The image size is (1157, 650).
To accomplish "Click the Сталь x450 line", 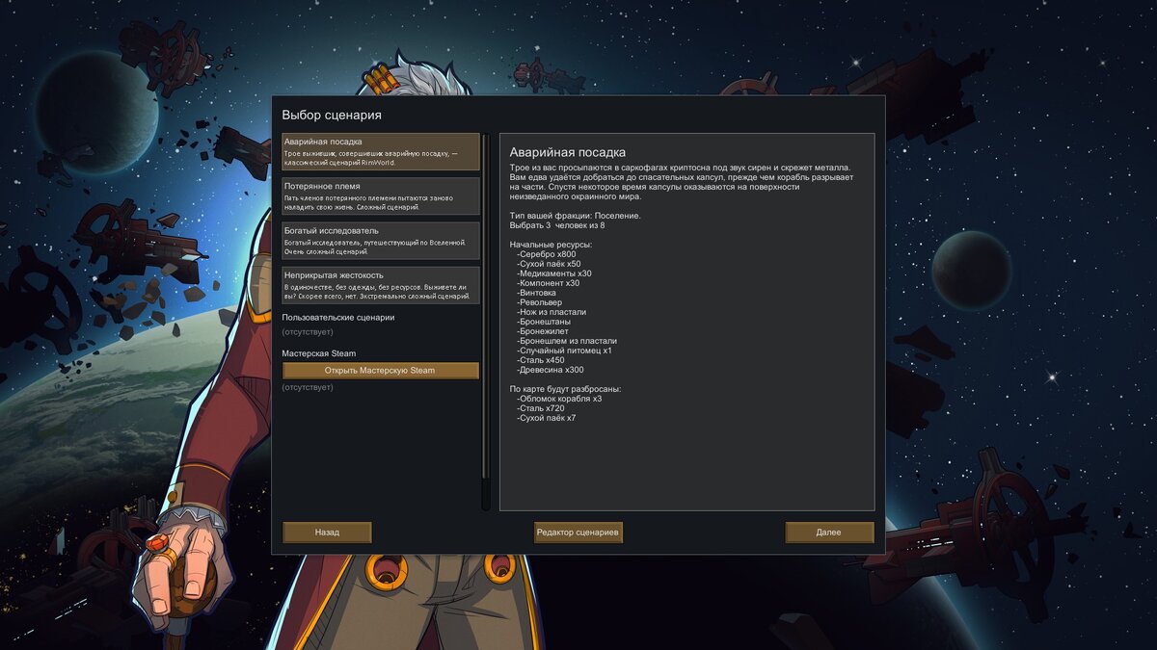I will (x=541, y=360).
